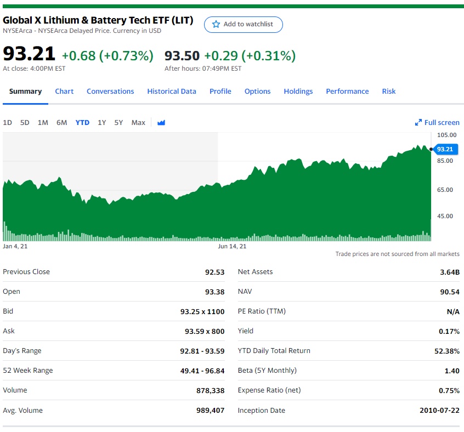464x432 pixels.
Task: Click the Ask value 93.59 x 800
Action: pyautogui.click(x=205, y=332)
